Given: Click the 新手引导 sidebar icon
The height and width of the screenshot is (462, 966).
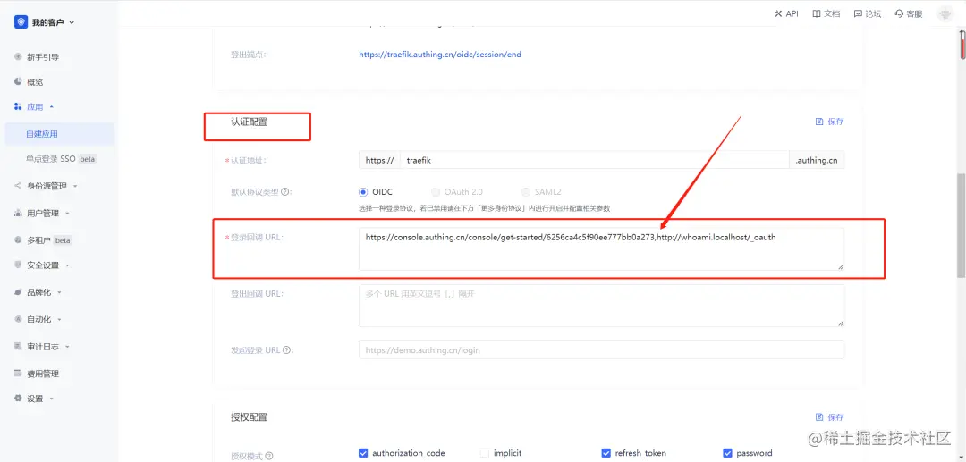Looking at the screenshot, I should click(18, 56).
